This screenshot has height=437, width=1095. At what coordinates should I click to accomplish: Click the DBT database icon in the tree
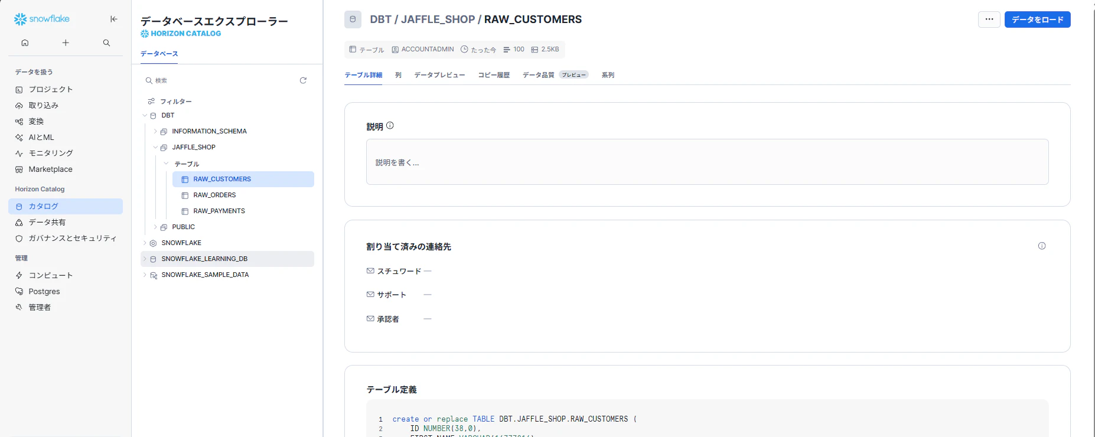pyautogui.click(x=153, y=116)
